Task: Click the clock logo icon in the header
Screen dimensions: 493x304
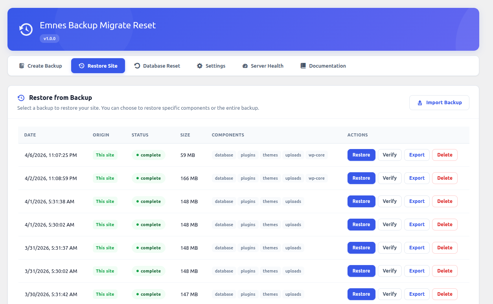Action: [x=26, y=29]
